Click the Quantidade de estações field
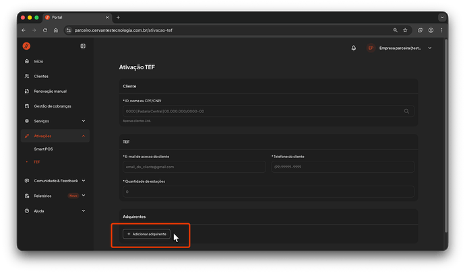The height and width of the screenshot is (273, 465). pyautogui.click(x=268, y=192)
